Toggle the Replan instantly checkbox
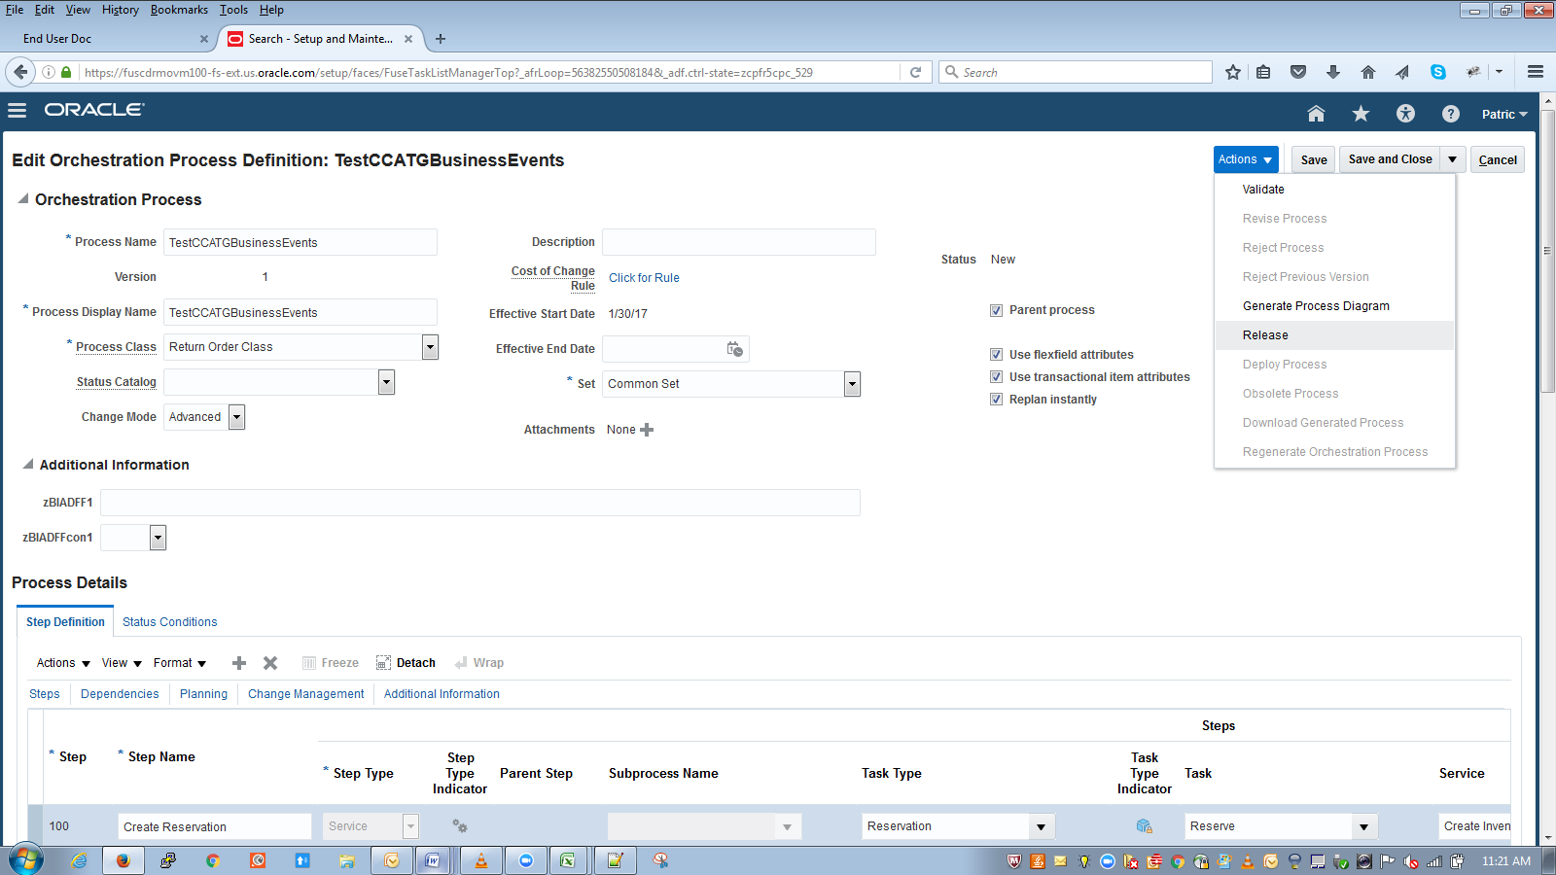Viewport: 1556px width, 875px height. (x=996, y=400)
